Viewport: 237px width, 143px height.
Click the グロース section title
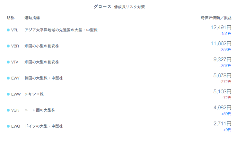tap(102, 6)
